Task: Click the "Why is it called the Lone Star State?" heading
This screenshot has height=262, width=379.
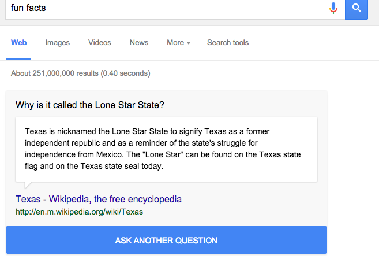Action: pos(90,105)
